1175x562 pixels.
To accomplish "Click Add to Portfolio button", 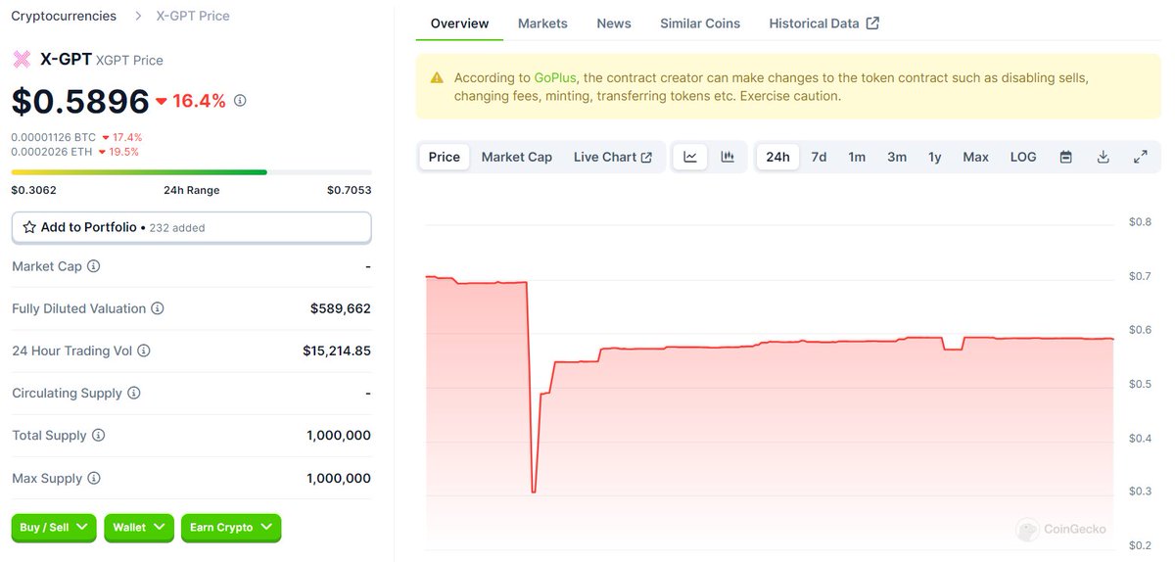I will (x=191, y=227).
